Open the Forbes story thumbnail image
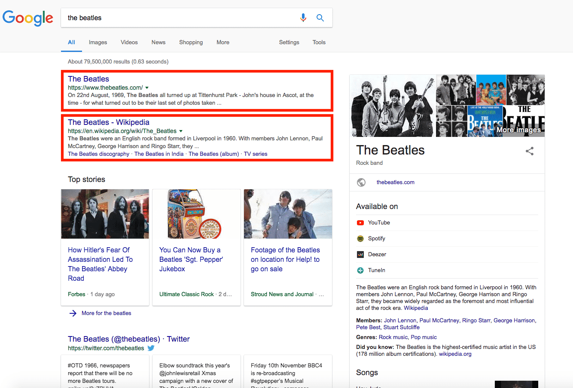The width and height of the screenshot is (573, 388). [105, 214]
